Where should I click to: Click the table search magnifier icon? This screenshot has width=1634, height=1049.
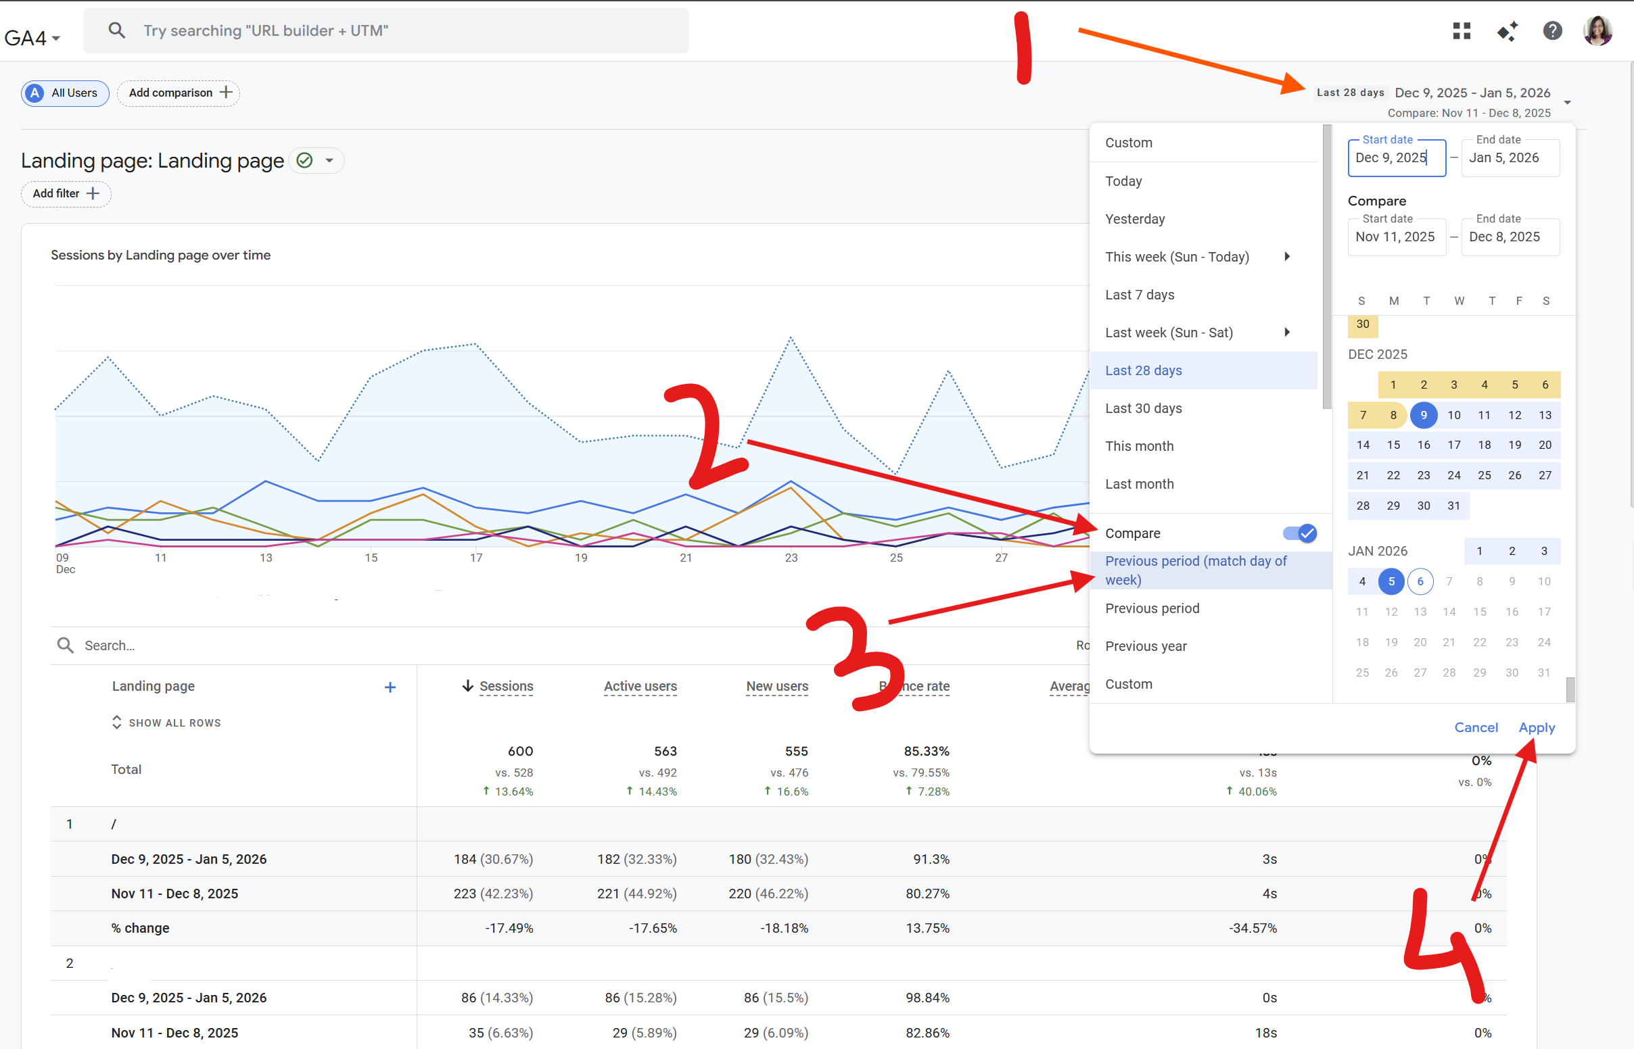click(66, 645)
